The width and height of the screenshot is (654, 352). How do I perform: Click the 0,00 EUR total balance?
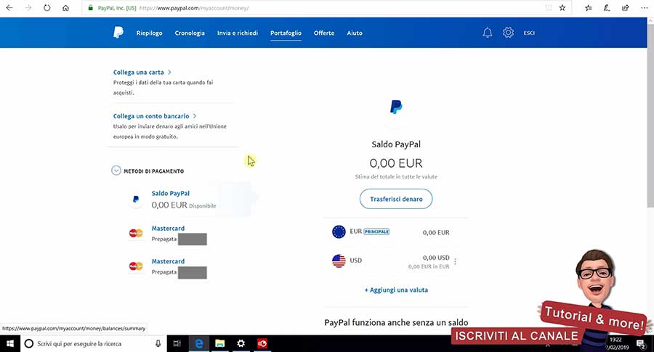(x=396, y=163)
